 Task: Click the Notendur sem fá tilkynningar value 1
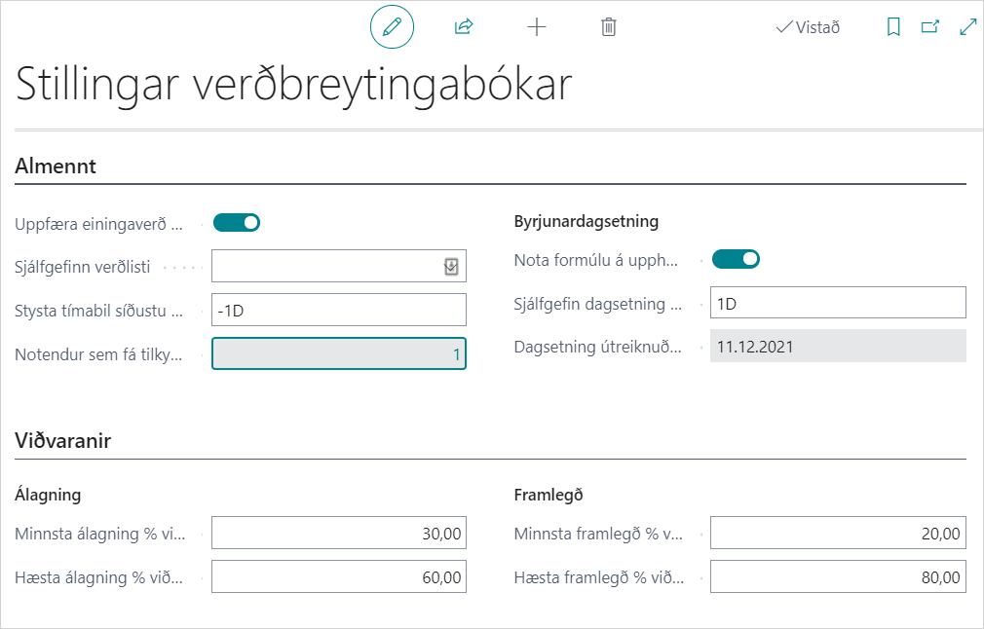(338, 354)
